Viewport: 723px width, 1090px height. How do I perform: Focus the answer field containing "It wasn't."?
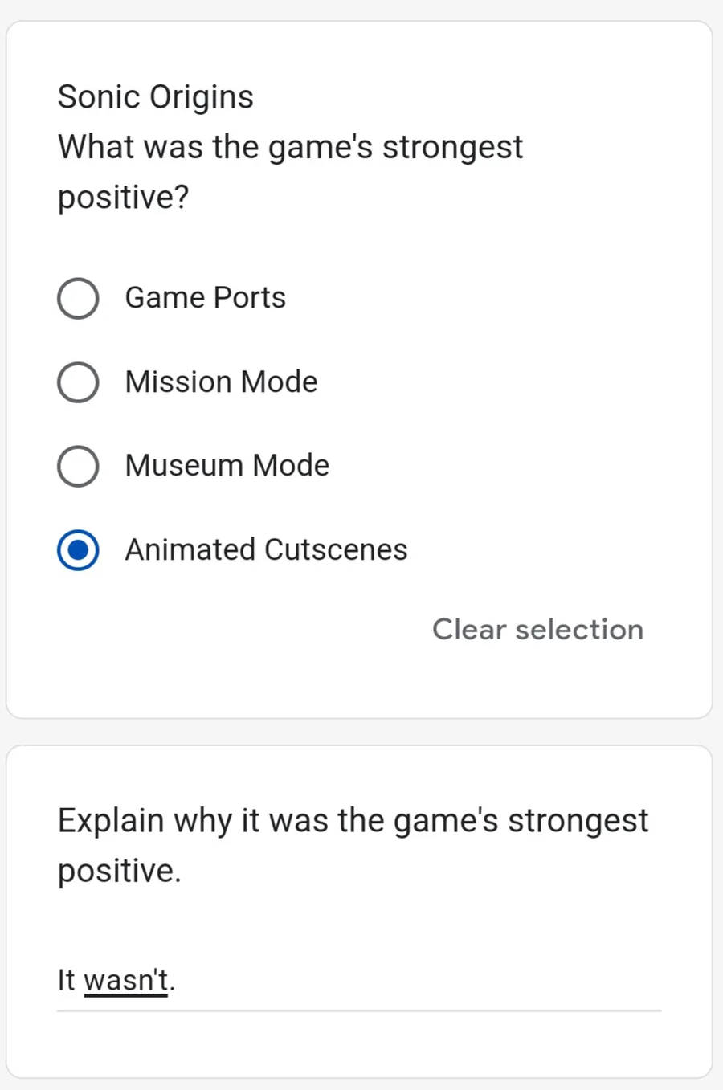tap(359, 985)
